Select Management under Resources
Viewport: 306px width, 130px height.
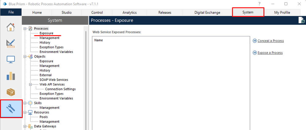(49, 122)
